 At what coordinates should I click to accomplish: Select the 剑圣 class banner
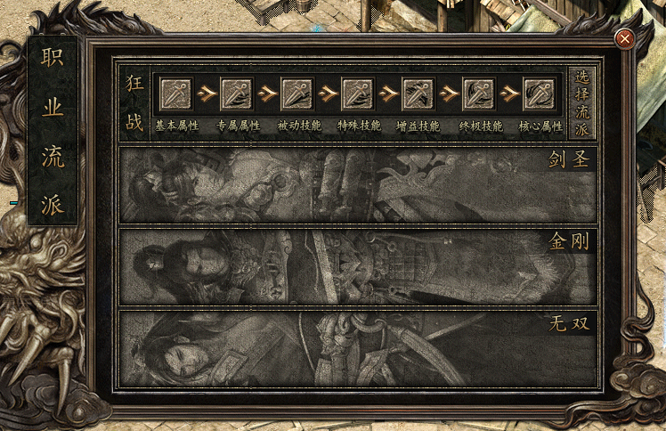358,184
